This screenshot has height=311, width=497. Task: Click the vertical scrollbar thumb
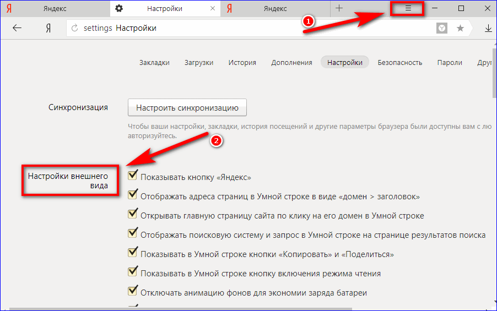(x=494, y=73)
